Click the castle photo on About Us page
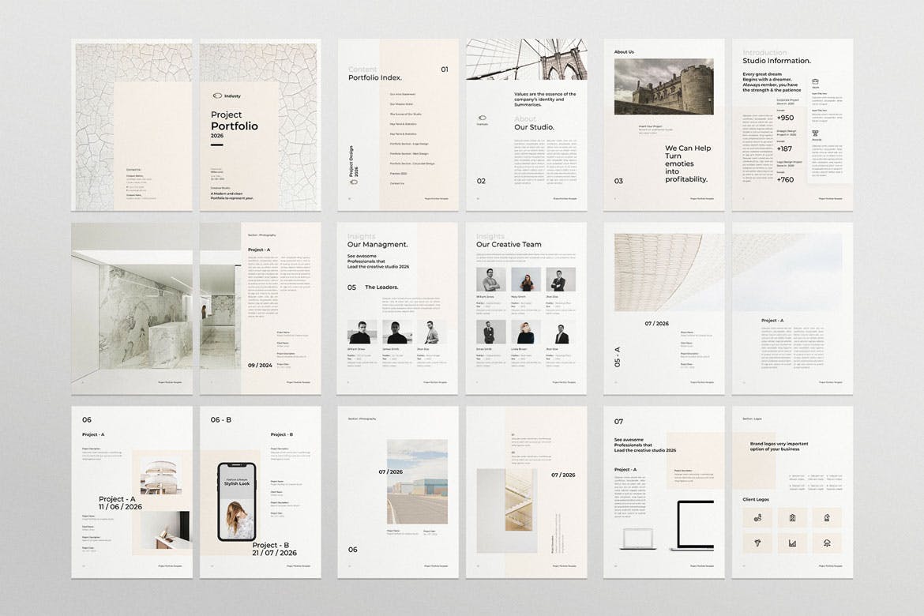This screenshot has width=924, height=616. pyautogui.click(x=662, y=87)
